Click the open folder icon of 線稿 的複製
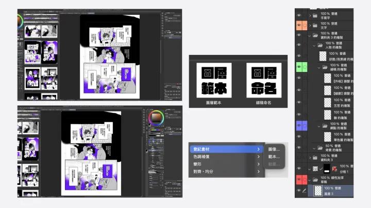Screen dimensions: 371x208 pos(325,67)
